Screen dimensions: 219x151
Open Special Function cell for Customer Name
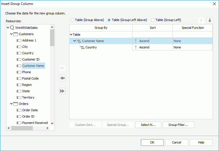click(193, 41)
